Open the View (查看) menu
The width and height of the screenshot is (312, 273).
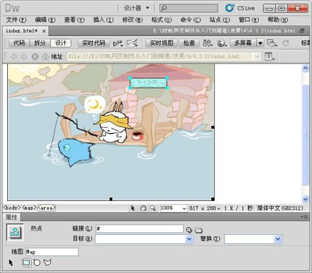[74, 20]
